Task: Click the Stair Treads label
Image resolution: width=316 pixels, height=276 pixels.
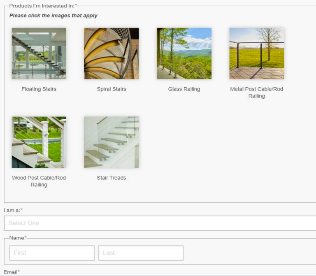Action: [112, 178]
